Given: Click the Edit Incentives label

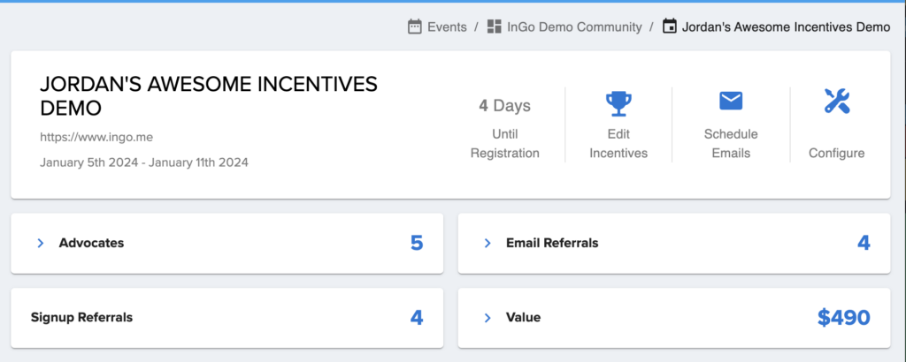Looking at the screenshot, I should (x=618, y=144).
